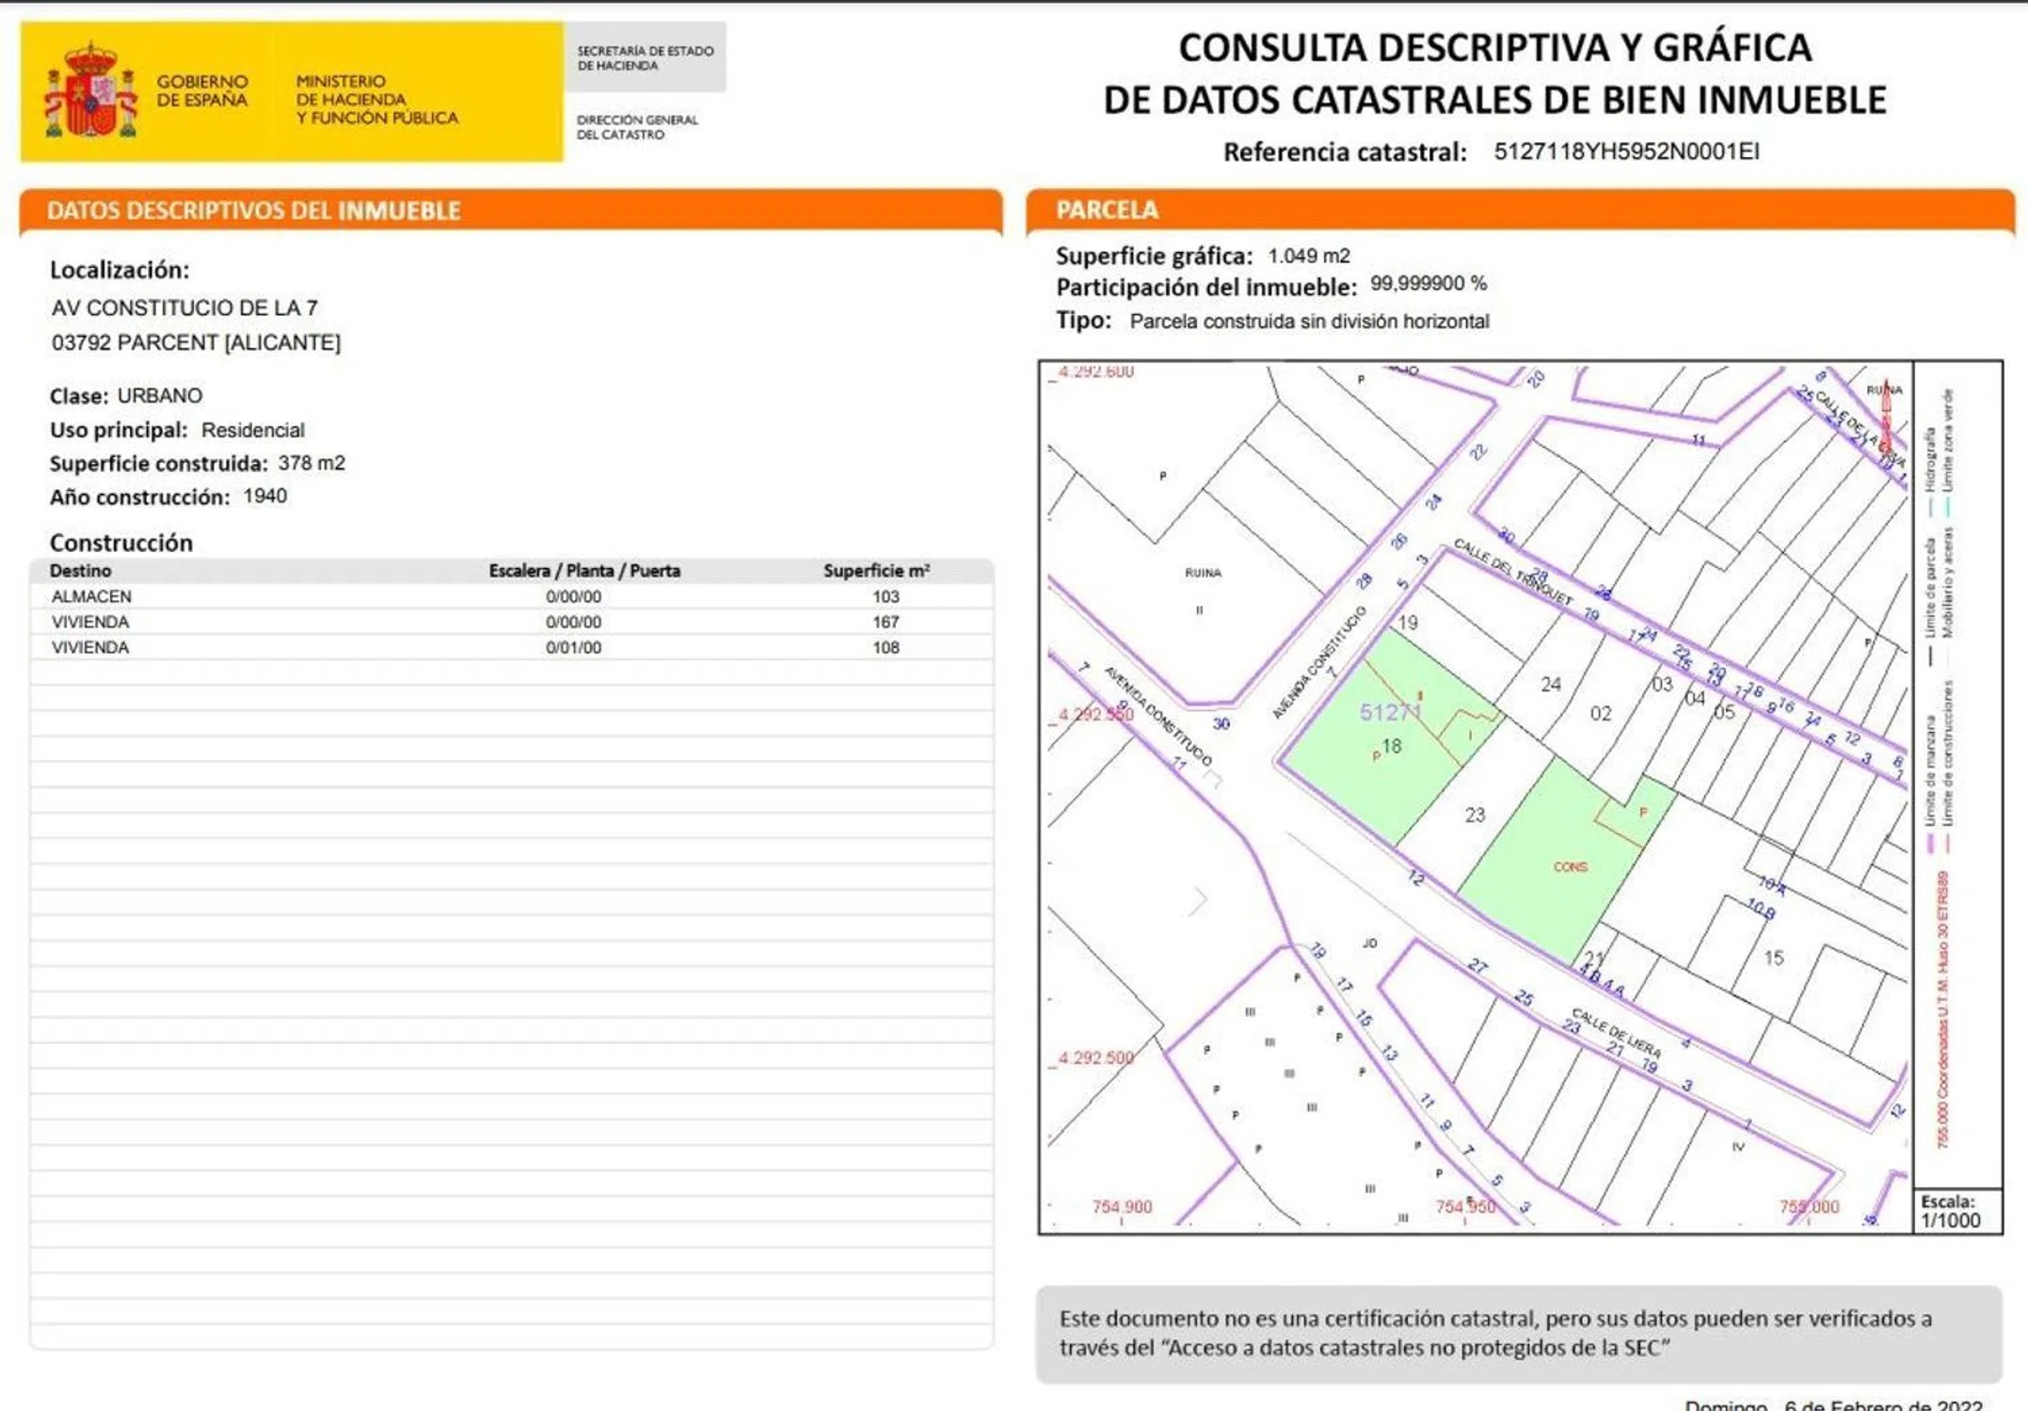Click the 51271 block number on map
This screenshot has height=1411, width=2028.
tap(1389, 712)
